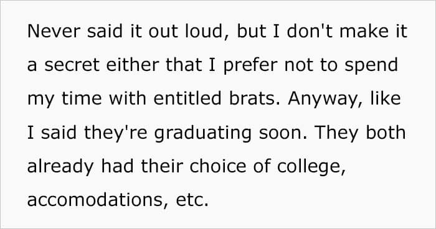Screen dimensions: 436x229
Task: Click the word "choice"
Action: [x=218, y=166]
